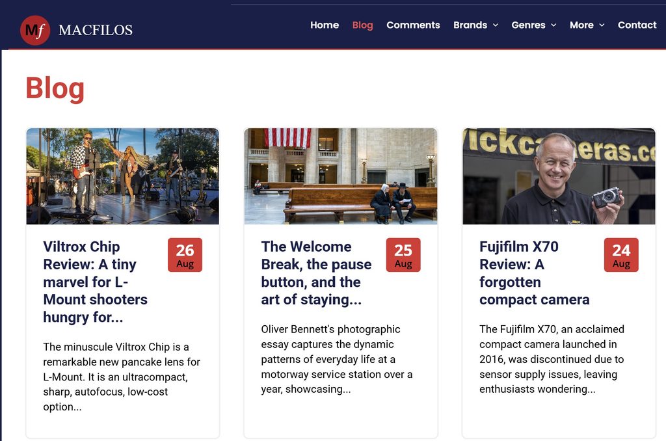Open the Welcome Break train hall photo
Image resolution: width=666 pixels, height=441 pixels.
click(341, 176)
